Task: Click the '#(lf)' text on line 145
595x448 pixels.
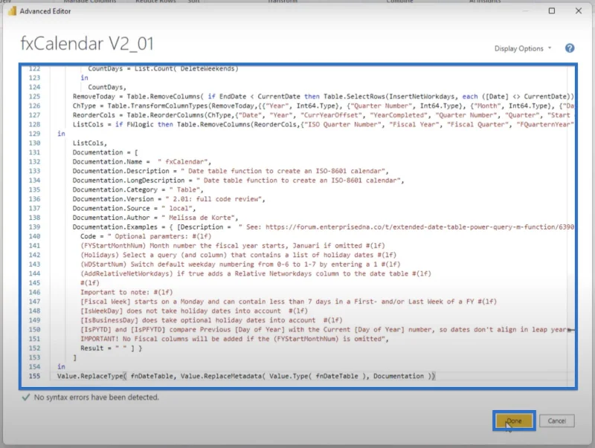Action: click(89, 283)
